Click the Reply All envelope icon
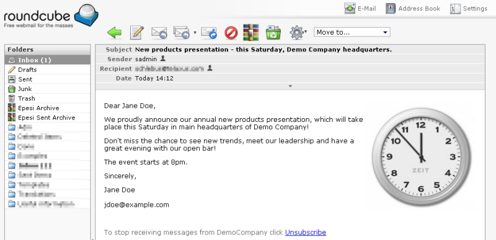Screen dimensions: 496x240 (182, 33)
